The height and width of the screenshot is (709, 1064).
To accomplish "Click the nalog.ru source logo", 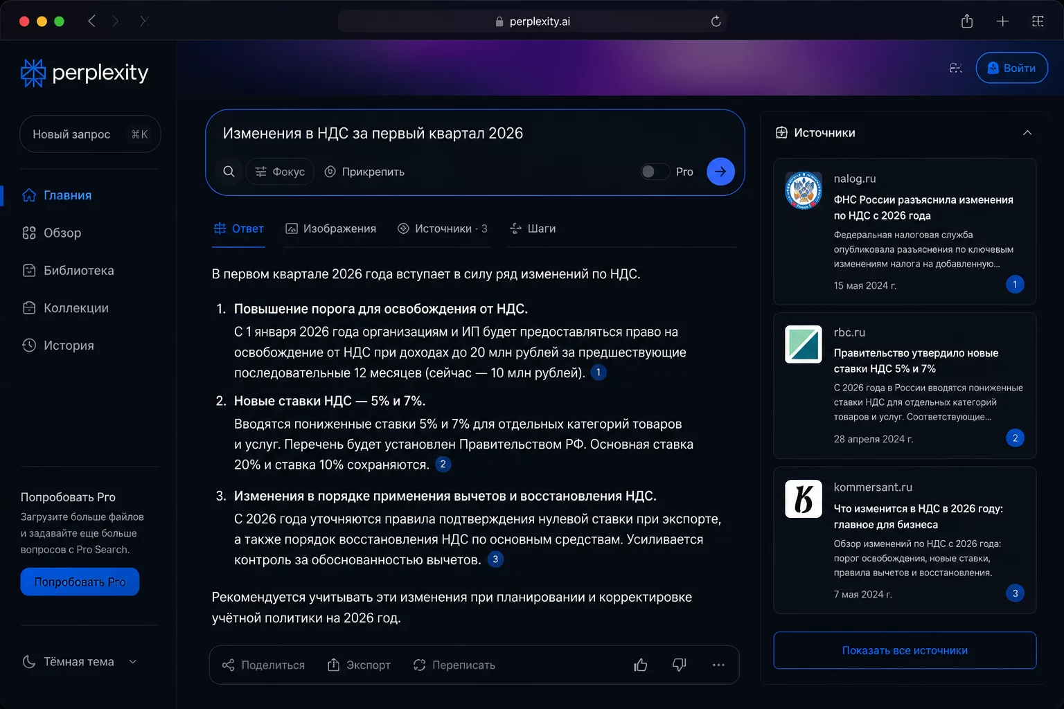I will click(x=804, y=190).
